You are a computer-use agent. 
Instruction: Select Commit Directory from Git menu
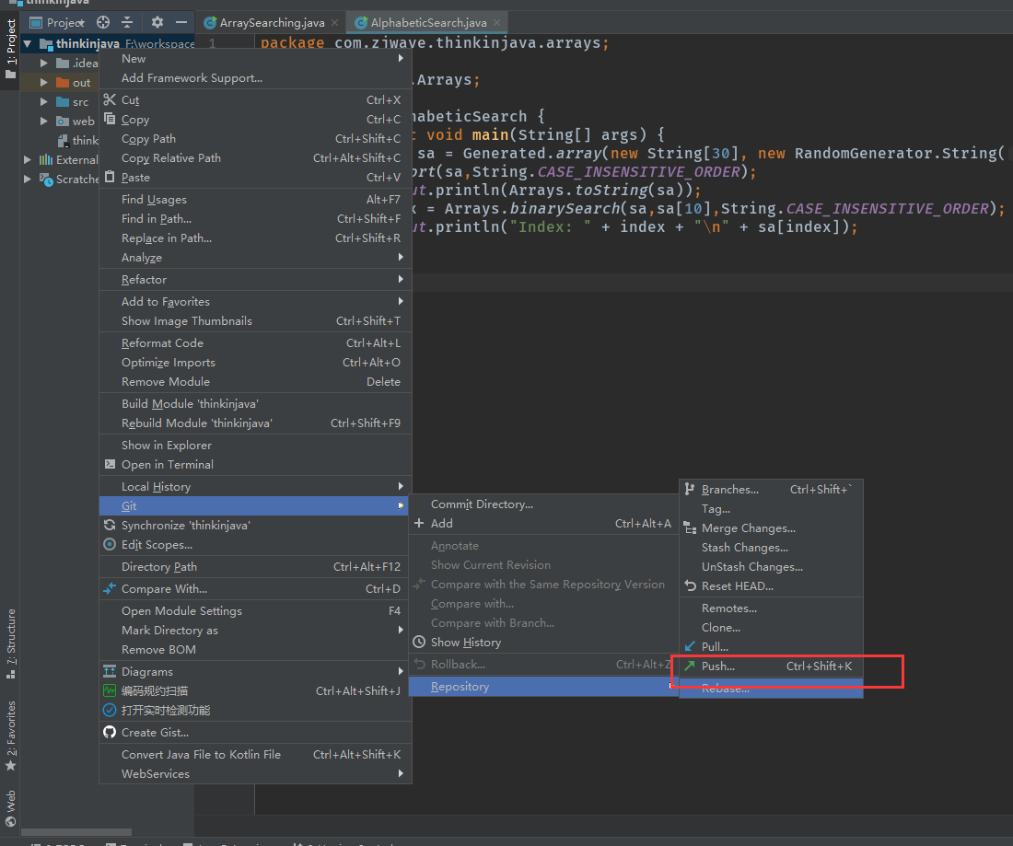tap(482, 504)
